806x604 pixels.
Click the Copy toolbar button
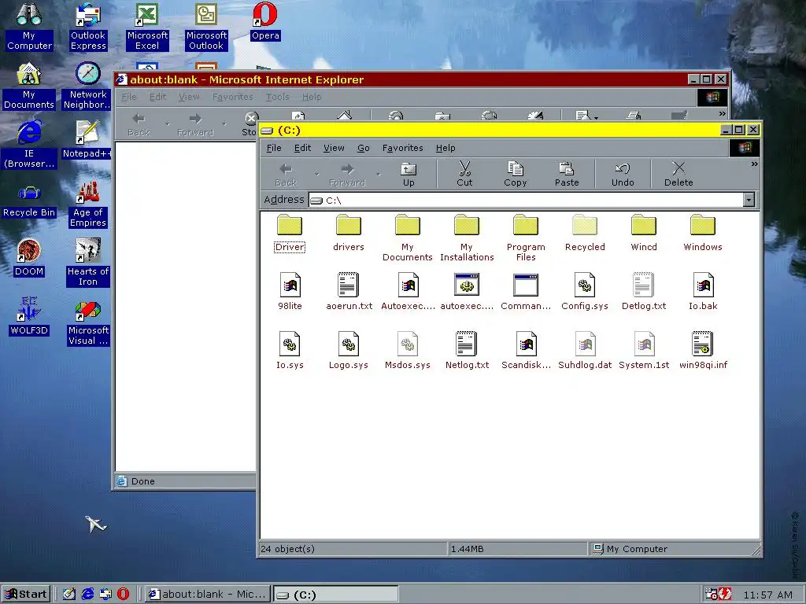515,174
